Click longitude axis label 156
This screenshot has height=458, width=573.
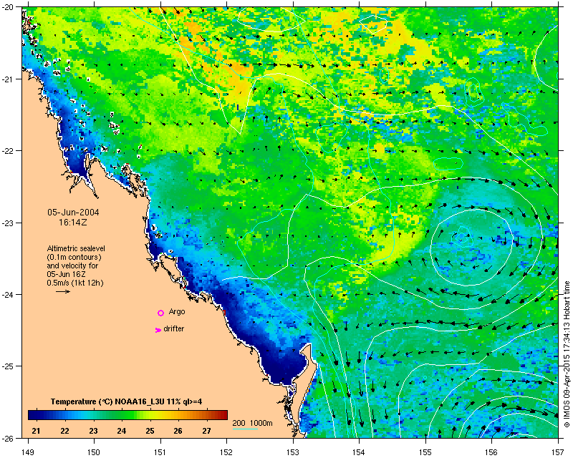[492, 452]
